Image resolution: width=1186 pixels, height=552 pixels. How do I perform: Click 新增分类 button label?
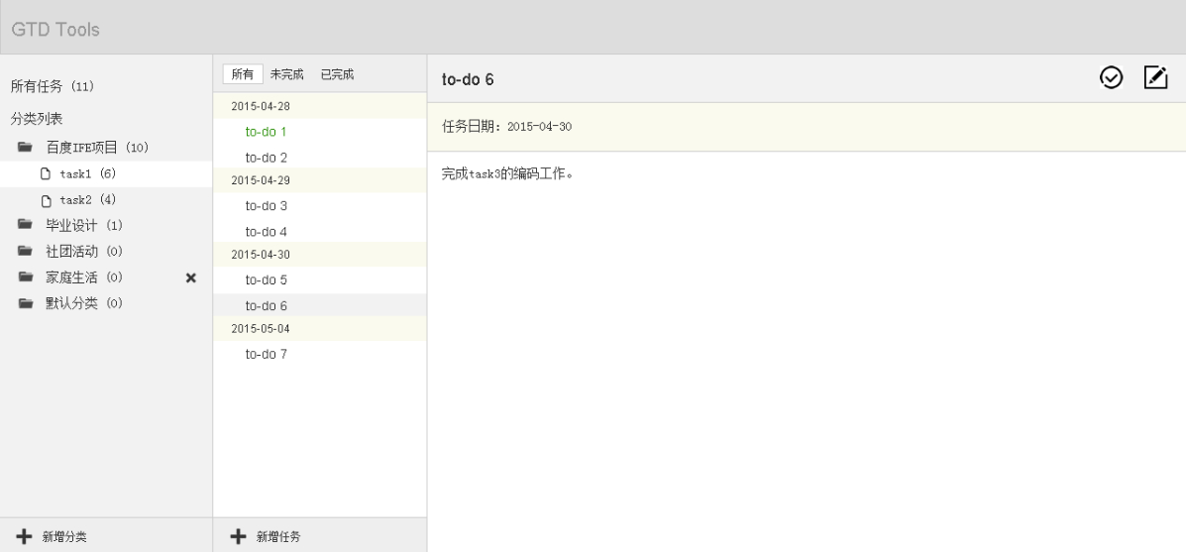[64, 537]
